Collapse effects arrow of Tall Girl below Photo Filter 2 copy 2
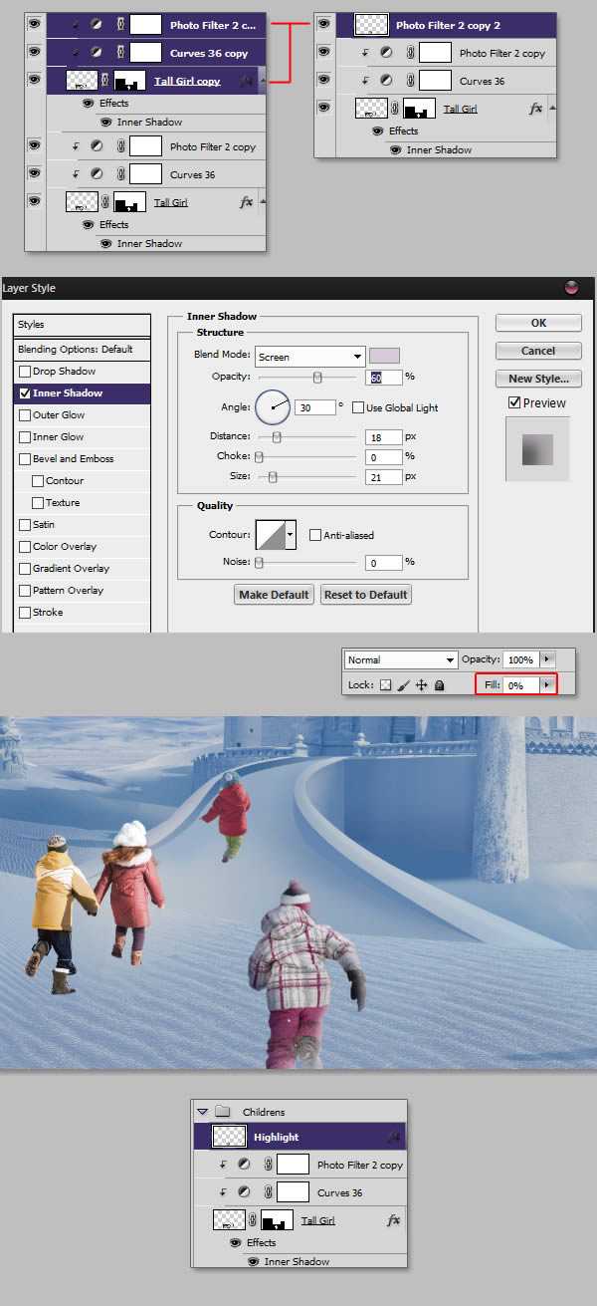The width and height of the screenshot is (597, 1306). [551, 108]
